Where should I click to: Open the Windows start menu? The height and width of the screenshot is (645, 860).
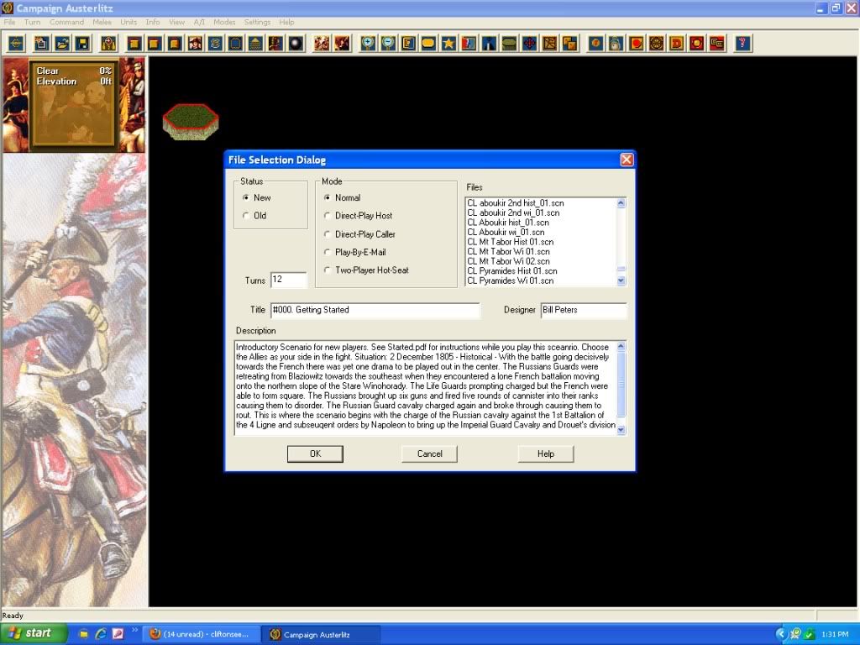coord(33,633)
